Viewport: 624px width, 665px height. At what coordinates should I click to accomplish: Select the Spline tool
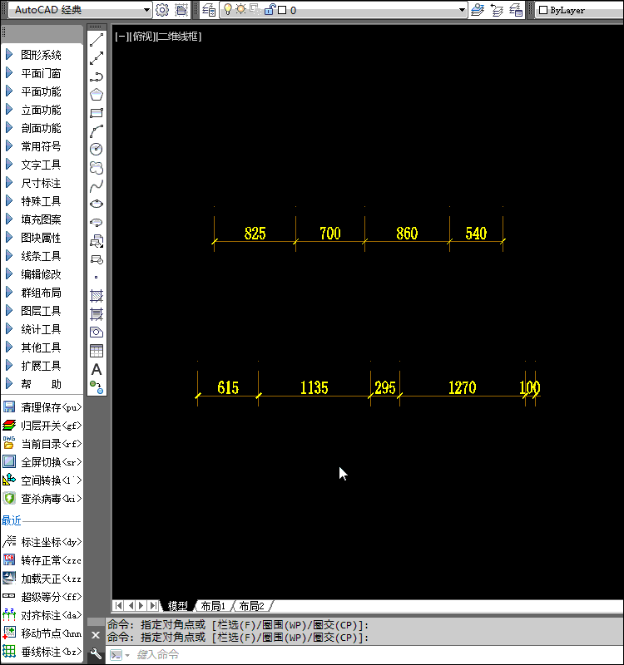point(97,185)
